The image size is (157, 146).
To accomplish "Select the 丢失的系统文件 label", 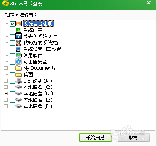I will [x=40, y=36].
